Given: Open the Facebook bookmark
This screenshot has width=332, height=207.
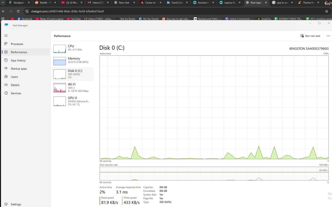Looking at the screenshot, I should [25, 19].
